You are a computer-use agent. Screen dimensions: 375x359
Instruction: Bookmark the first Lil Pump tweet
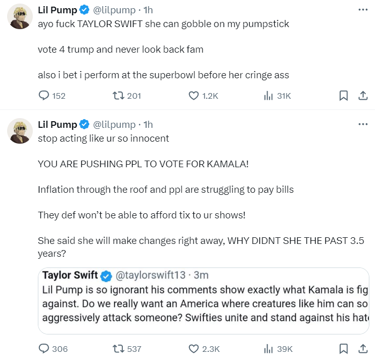343,96
